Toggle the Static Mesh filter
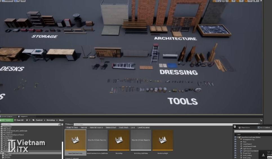This screenshot has width=272, height=159. (124, 127)
